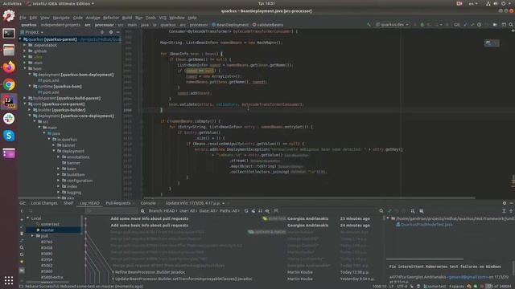Open the Refactor menu
Viewport: 515px width, 289px height.
click(x=111, y=18)
